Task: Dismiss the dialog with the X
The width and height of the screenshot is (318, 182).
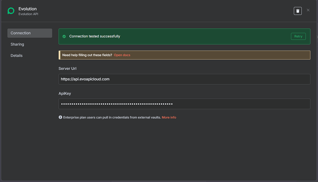Action: 308,10
